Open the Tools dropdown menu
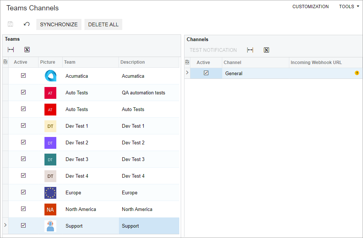Screen dimensions: 363x238 pos(349,7)
